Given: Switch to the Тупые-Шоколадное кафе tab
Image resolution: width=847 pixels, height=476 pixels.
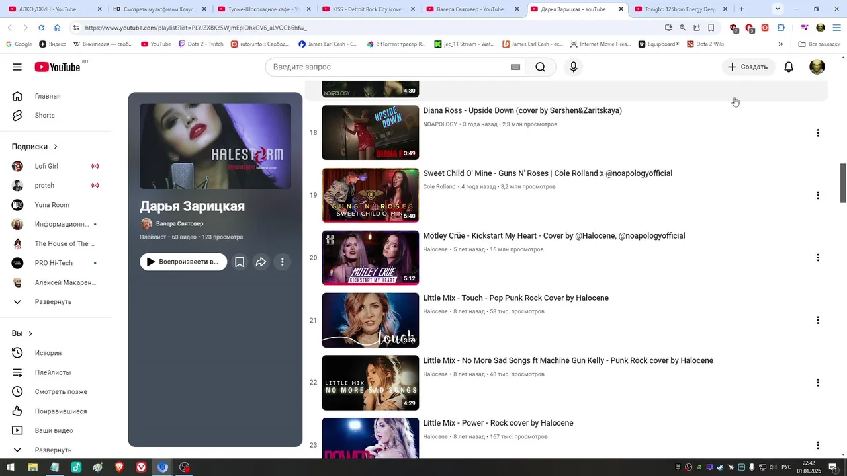Looking at the screenshot, I should (x=263, y=9).
